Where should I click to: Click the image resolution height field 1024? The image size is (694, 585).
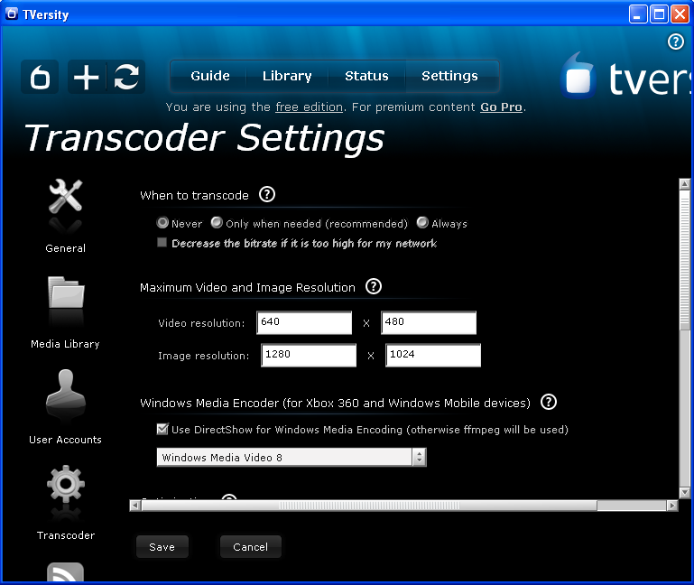[x=433, y=355]
